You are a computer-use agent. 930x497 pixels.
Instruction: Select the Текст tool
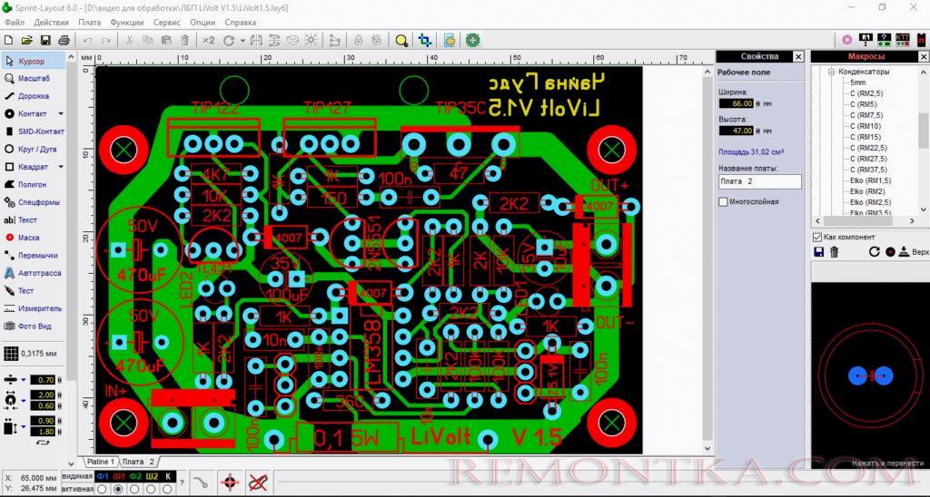coord(34,219)
